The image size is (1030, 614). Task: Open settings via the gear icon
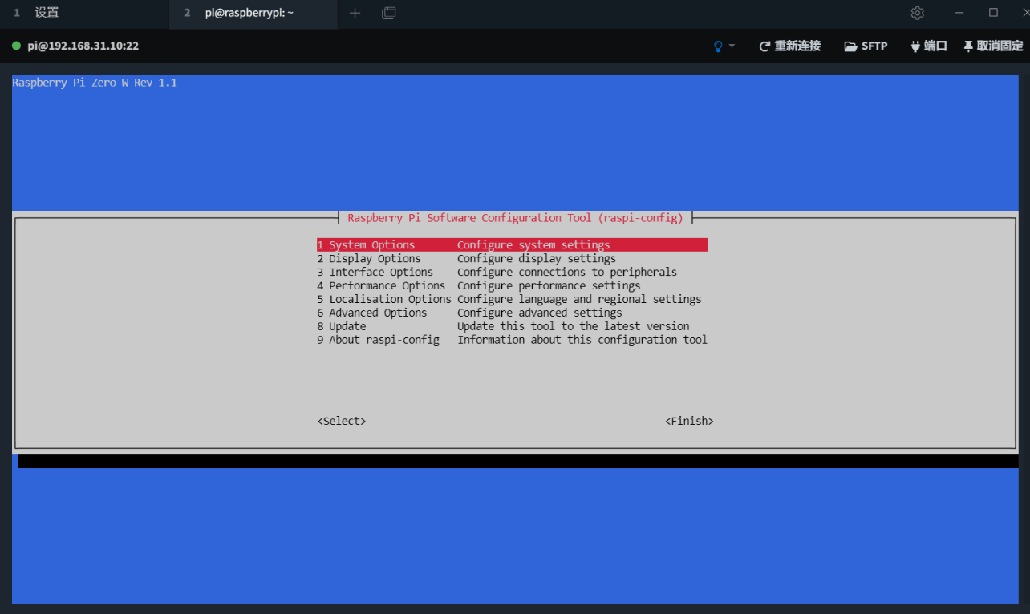[x=918, y=13]
